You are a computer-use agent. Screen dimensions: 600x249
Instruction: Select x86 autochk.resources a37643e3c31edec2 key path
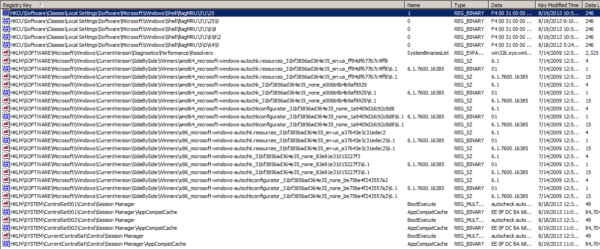(198, 132)
